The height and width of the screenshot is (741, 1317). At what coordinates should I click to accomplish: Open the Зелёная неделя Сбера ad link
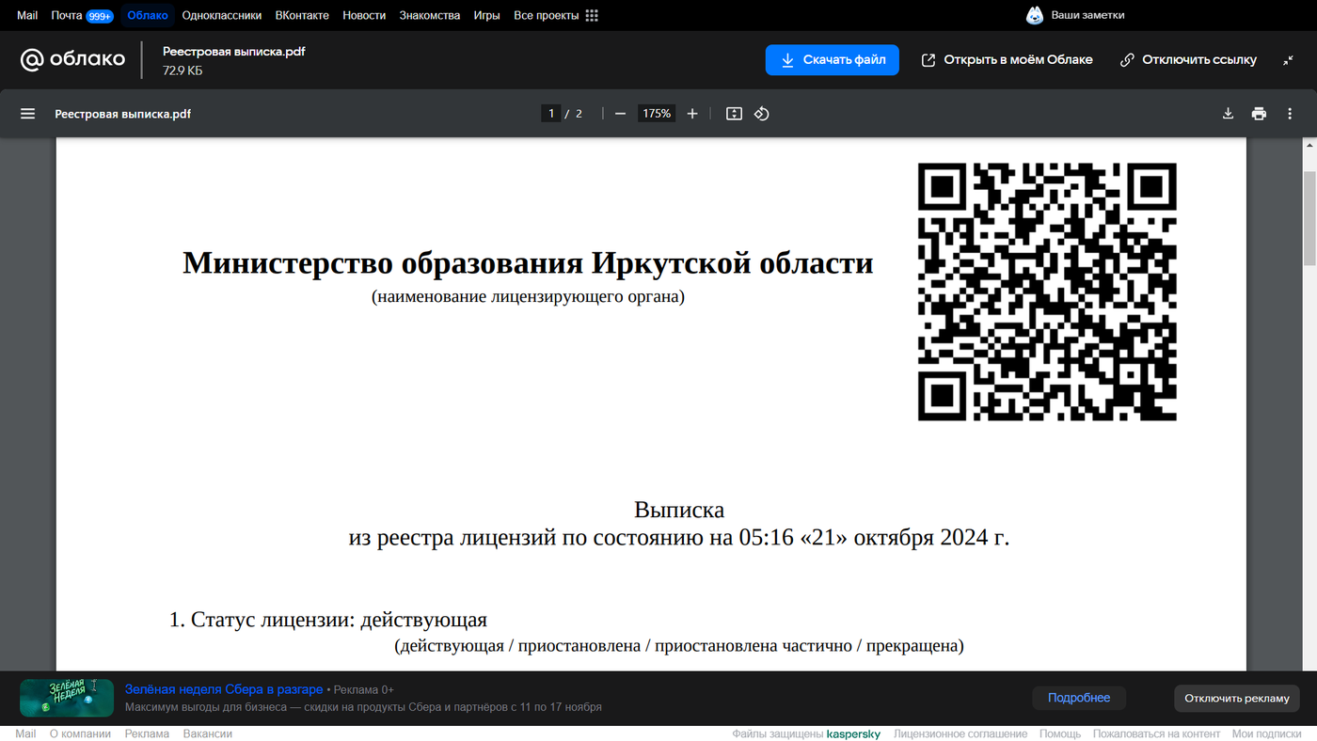tap(224, 689)
